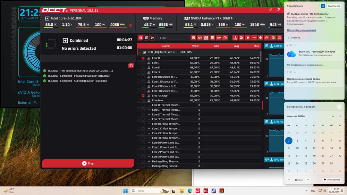Switch to graph view icon in OCCT

153,38
